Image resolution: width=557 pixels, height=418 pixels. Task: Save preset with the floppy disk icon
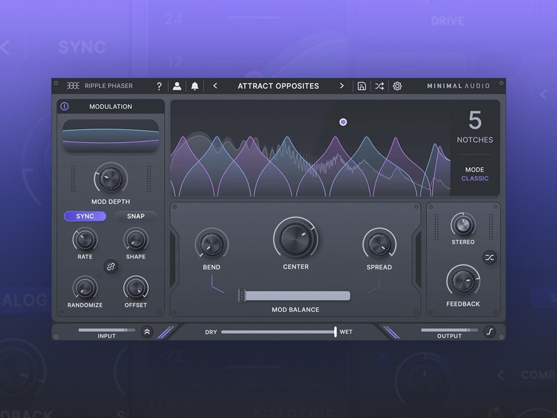click(361, 86)
